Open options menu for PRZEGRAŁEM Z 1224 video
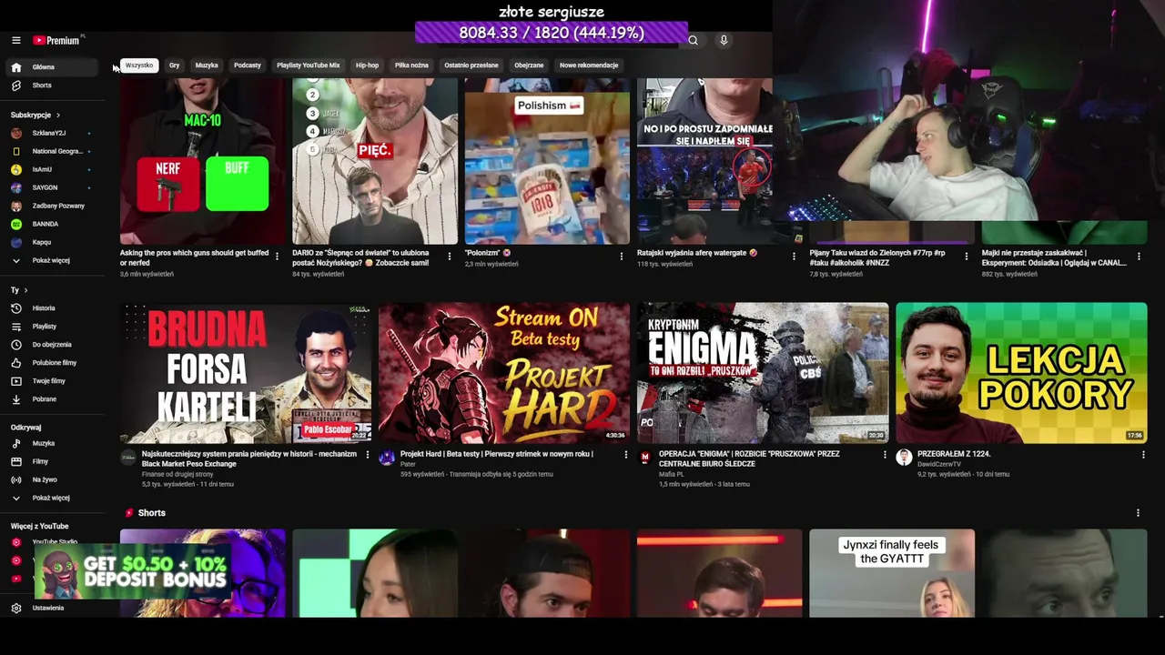This screenshot has width=1165, height=655. click(x=1143, y=455)
